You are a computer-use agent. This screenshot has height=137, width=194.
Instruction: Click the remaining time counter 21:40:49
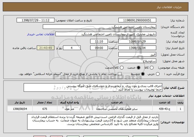pyautogui.click(x=46, y=48)
